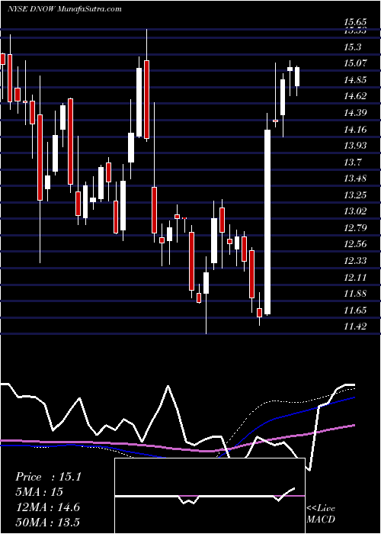Click the 14.16 price axis label

[x=356, y=130]
